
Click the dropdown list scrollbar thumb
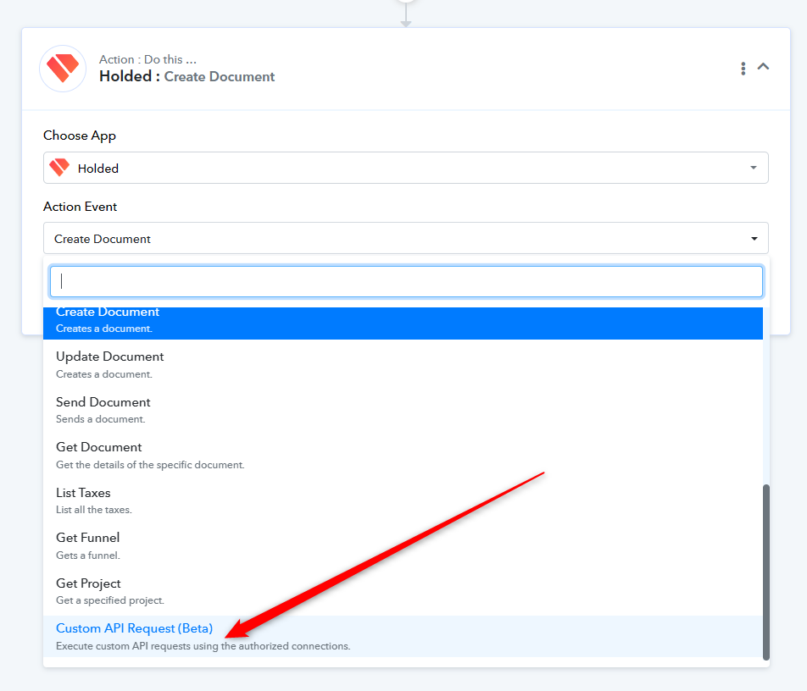765,572
